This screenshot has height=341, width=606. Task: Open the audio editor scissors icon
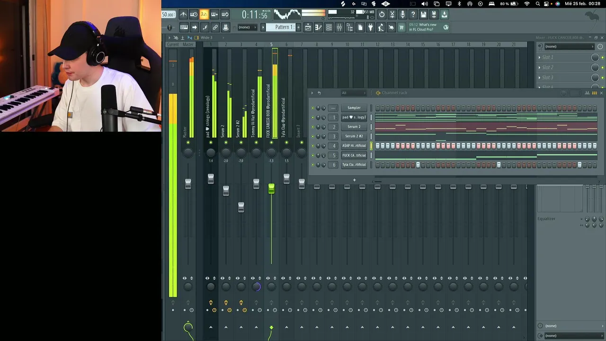tap(392, 15)
